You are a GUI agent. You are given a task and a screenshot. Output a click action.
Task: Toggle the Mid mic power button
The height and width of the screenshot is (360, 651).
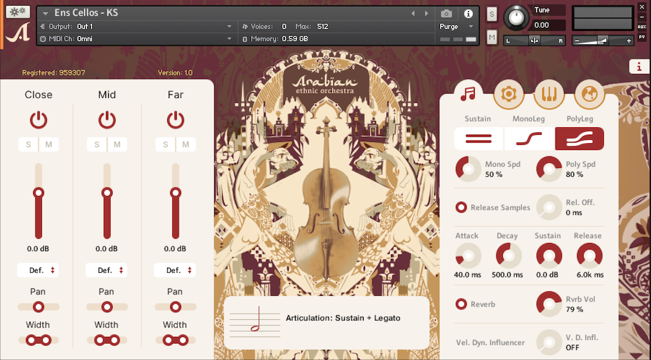click(x=107, y=120)
